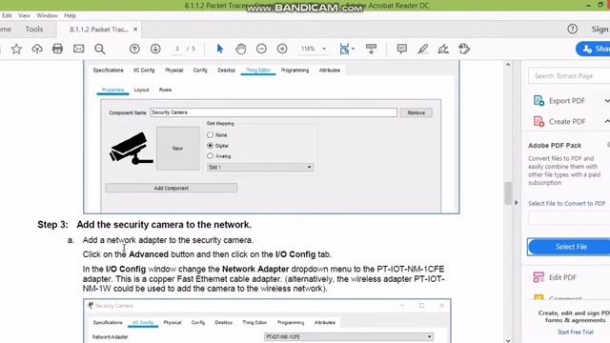This screenshot has height=343, width=610.
Task: Open the Edit menu
Action: (x=7, y=15)
